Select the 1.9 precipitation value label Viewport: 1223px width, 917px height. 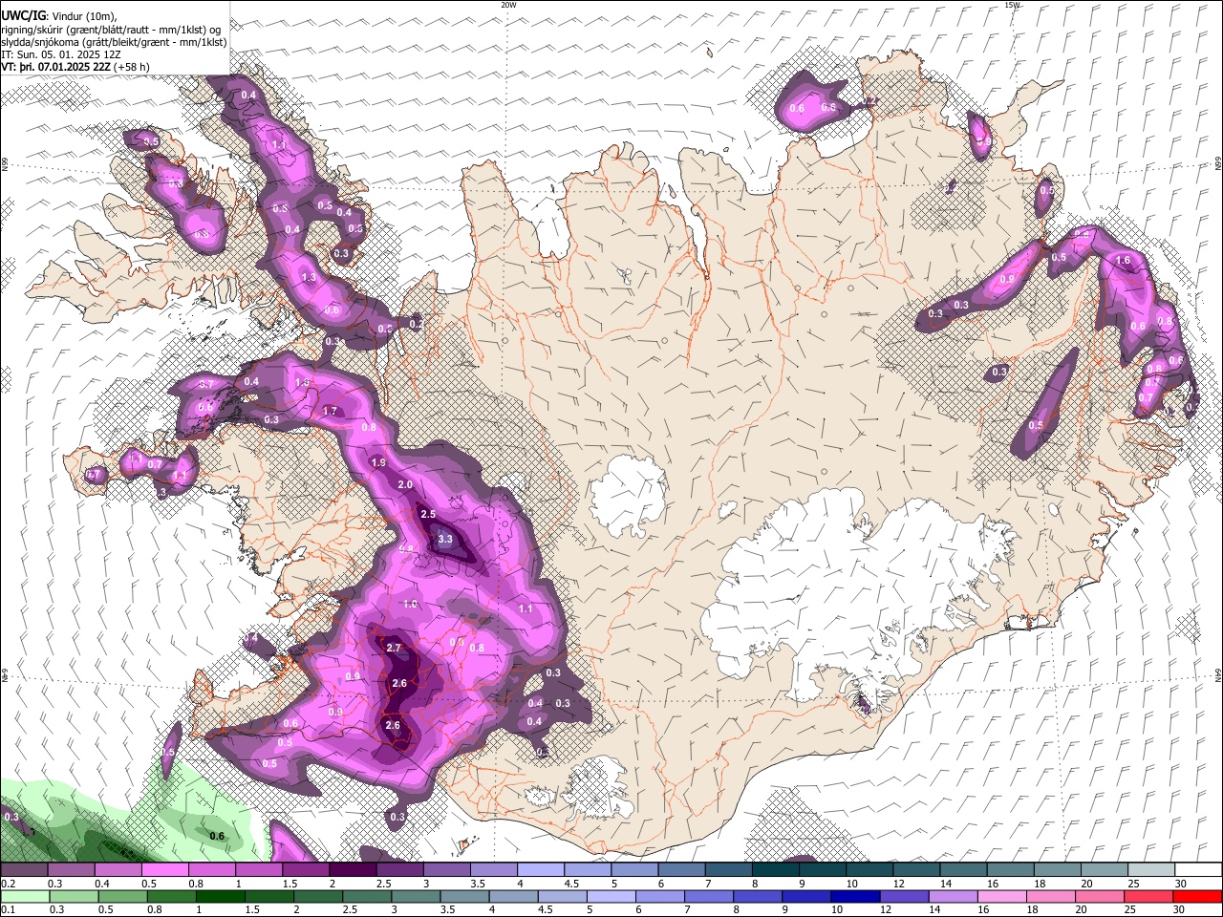tap(378, 462)
